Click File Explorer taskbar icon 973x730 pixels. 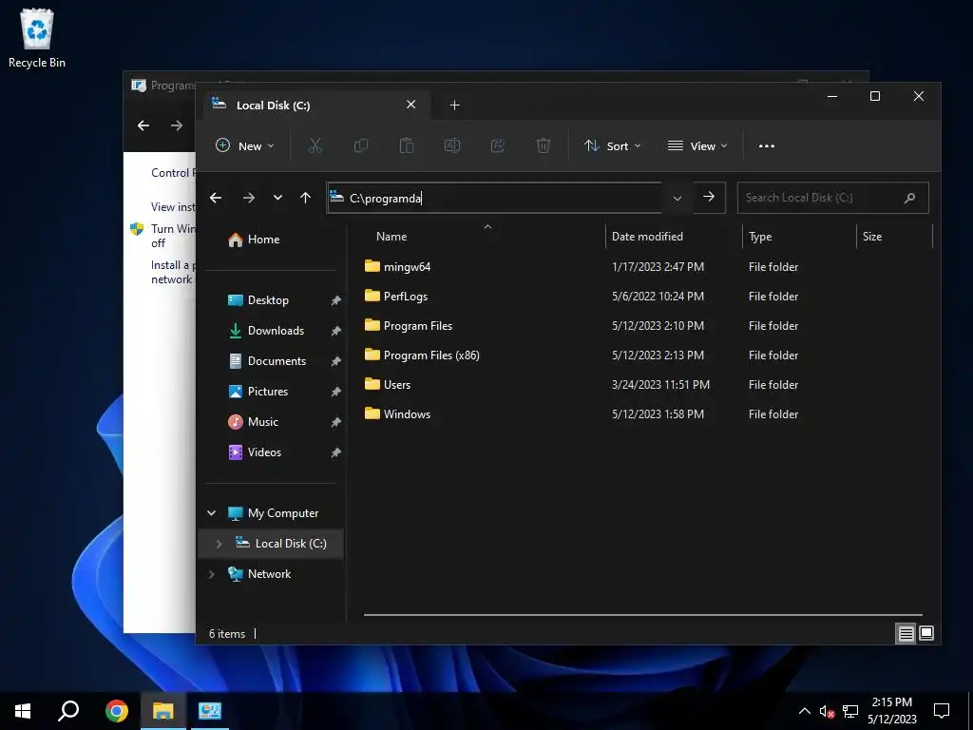pyautogui.click(x=163, y=711)
